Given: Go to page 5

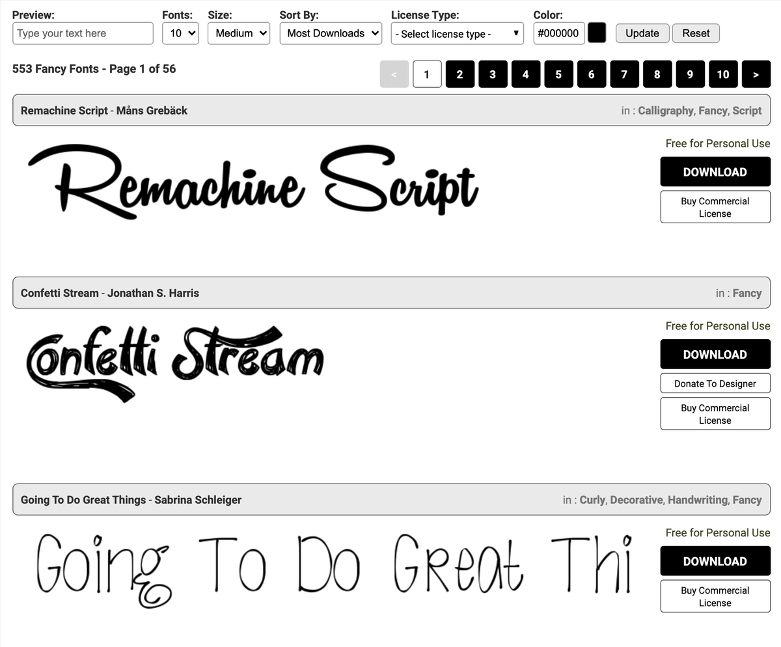Looking at the screenshot, I should (x=558, y=74).
